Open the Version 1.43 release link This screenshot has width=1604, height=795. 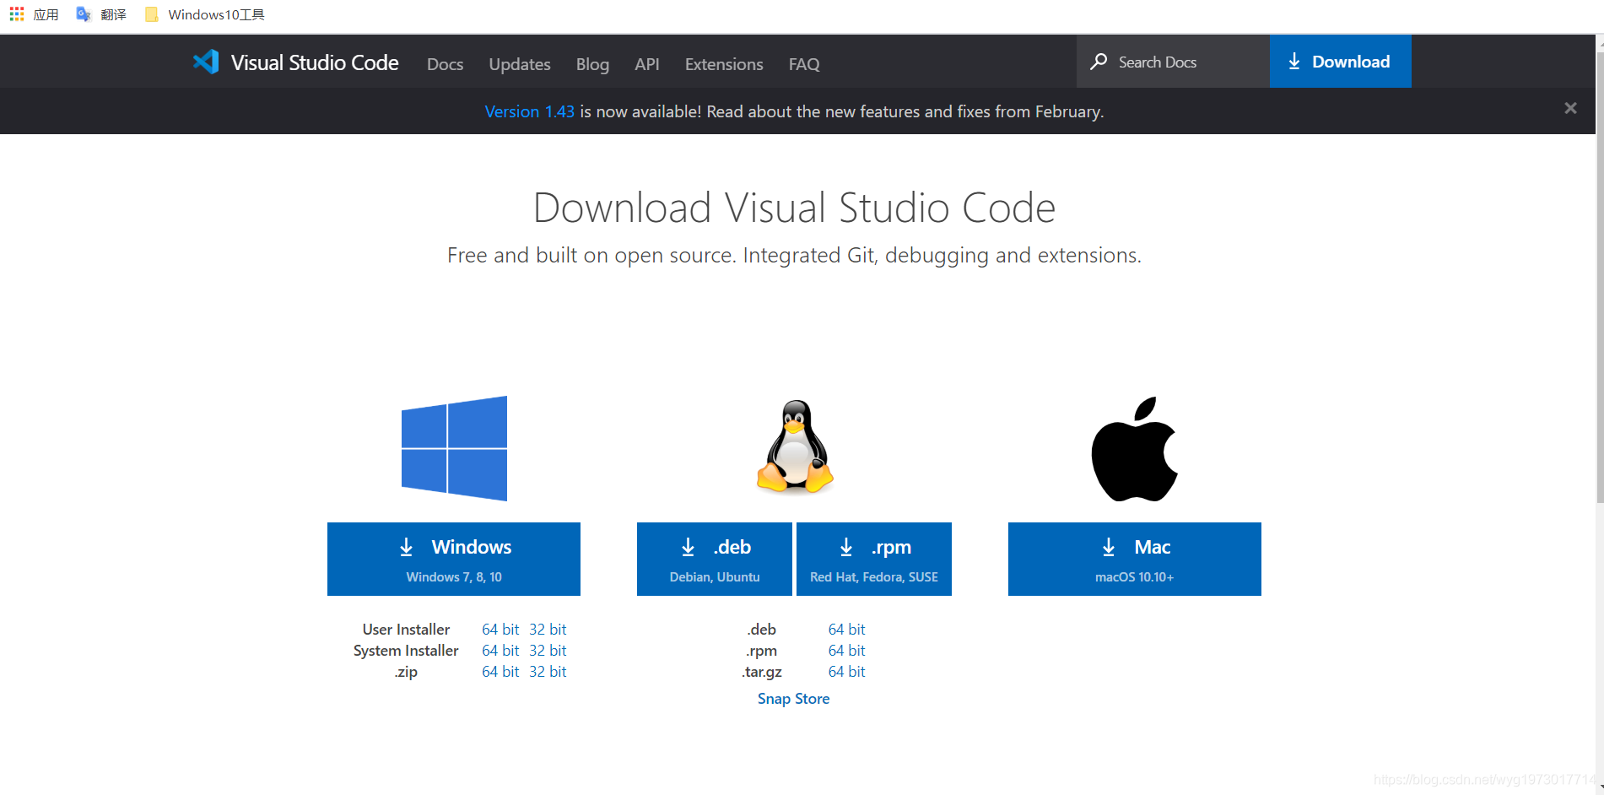(x=529, y=111)
